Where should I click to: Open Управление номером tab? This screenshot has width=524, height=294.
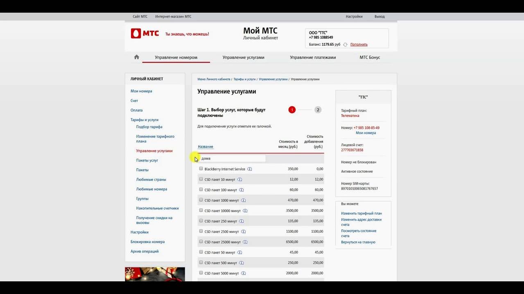click(176, 58)
